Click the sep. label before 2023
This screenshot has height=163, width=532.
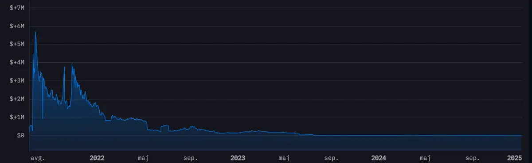tap(191, 158)
